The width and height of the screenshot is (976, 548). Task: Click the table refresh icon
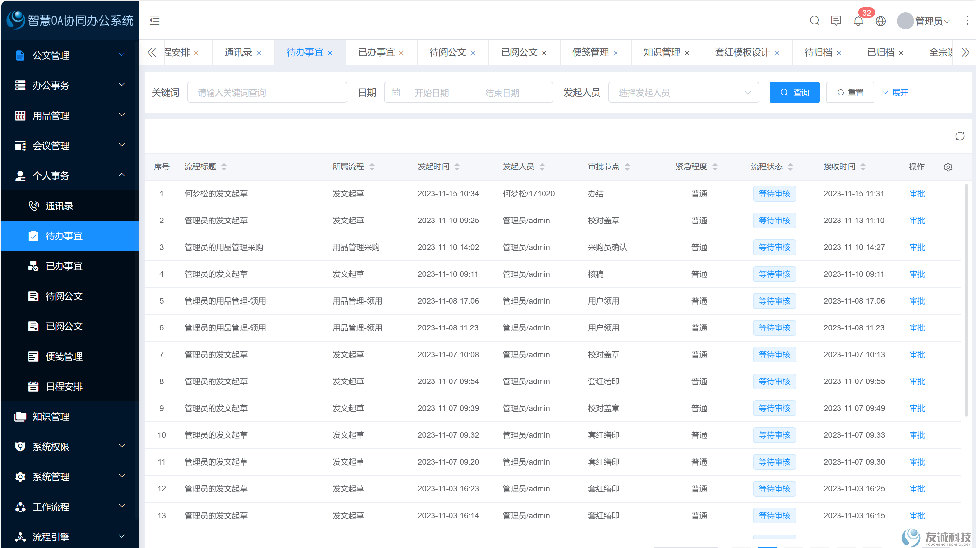pos(959,136)
